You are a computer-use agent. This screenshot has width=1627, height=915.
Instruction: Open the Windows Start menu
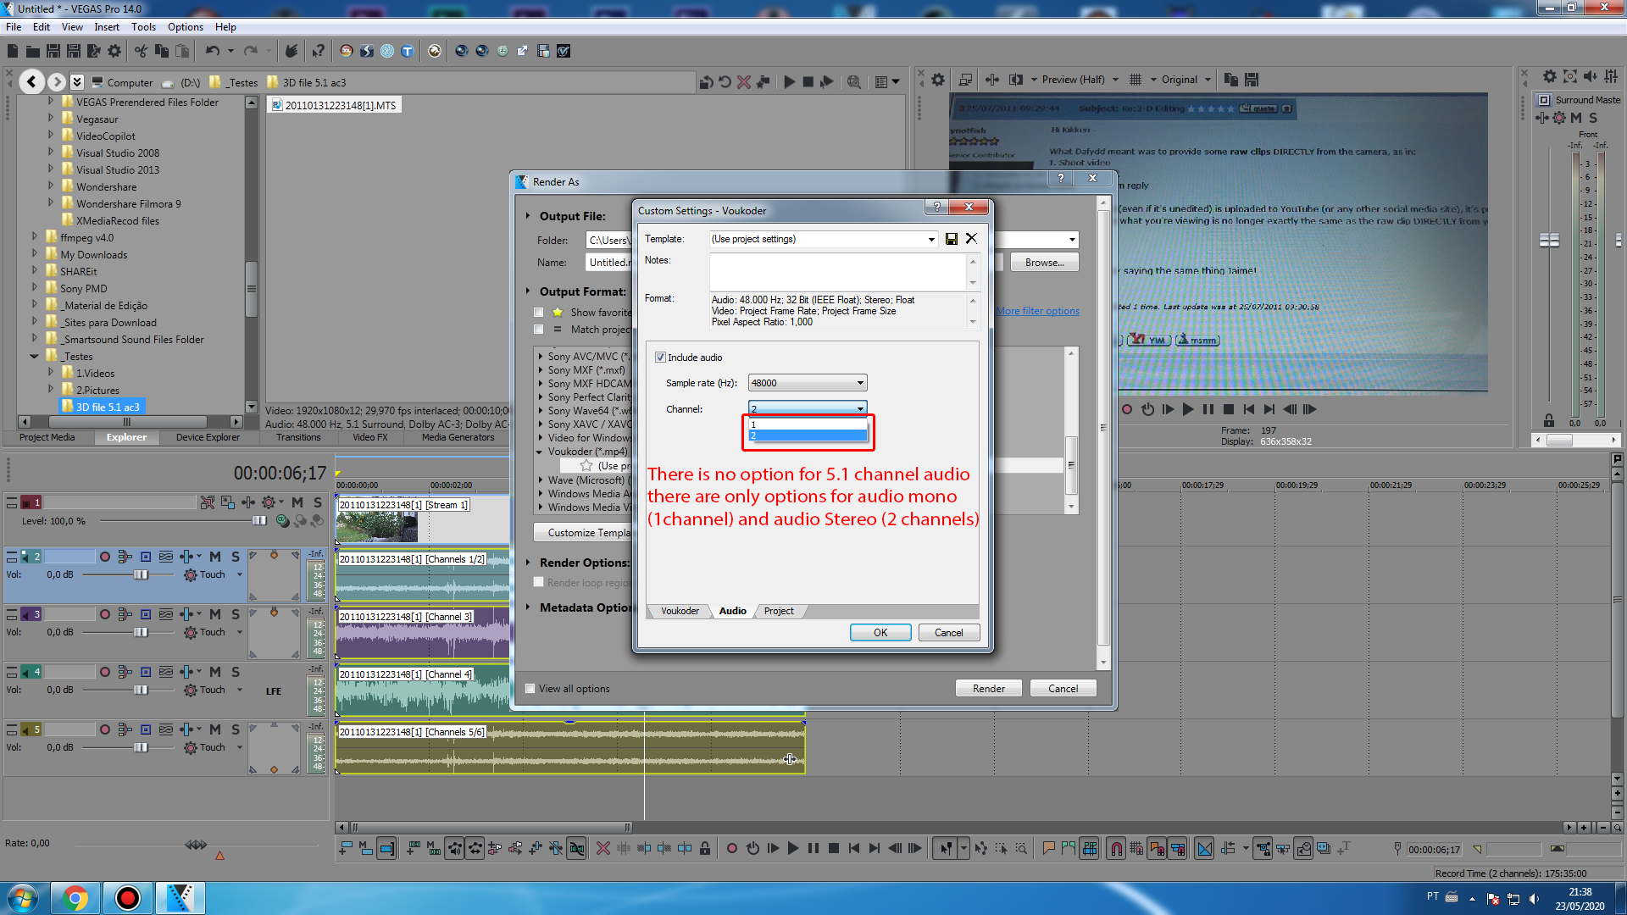tap(23, 898)
